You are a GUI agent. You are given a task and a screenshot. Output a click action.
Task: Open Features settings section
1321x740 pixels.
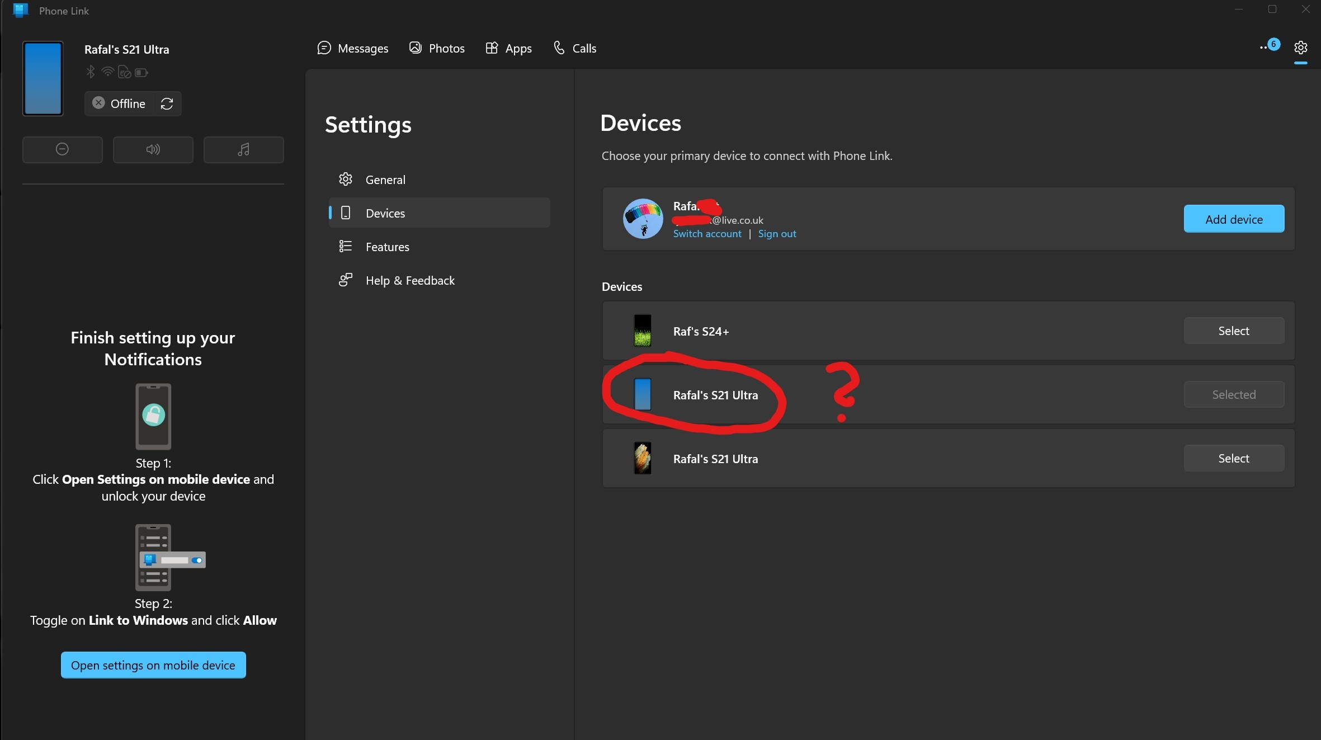click(387, 247)
